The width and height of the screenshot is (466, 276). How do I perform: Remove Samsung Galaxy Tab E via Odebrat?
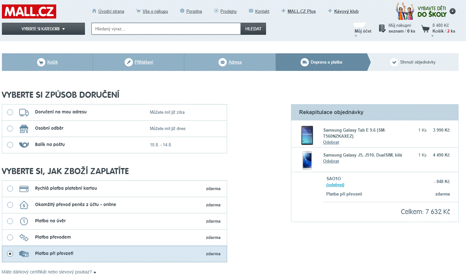pos(331,142)
